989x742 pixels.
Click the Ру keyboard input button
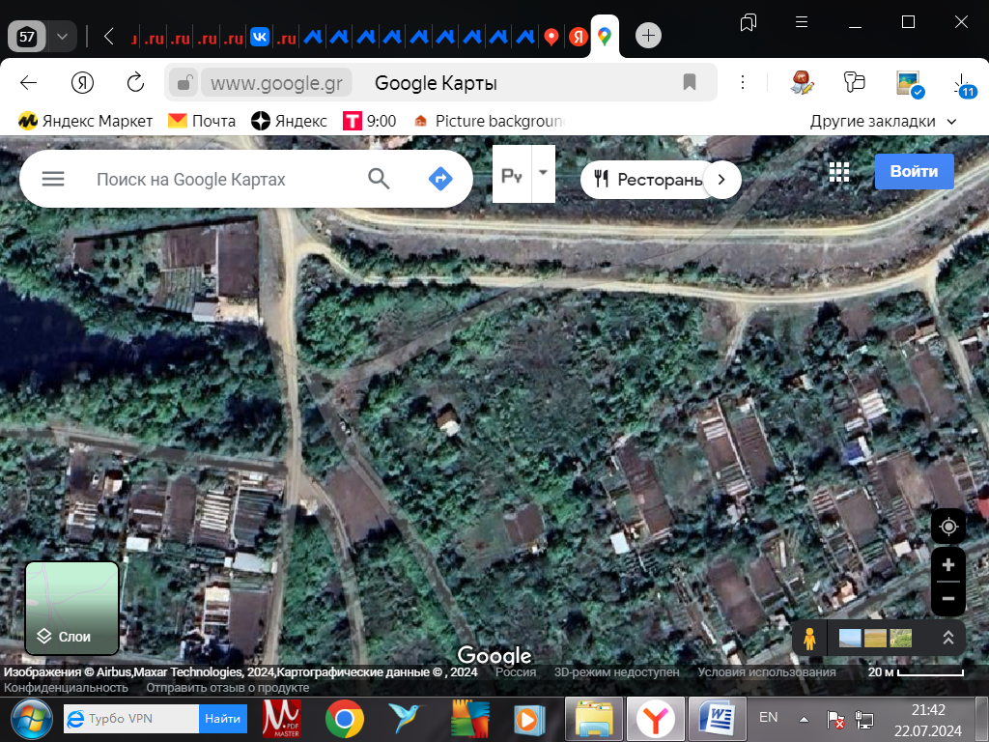pyautogui.click(x=512, y=174)
